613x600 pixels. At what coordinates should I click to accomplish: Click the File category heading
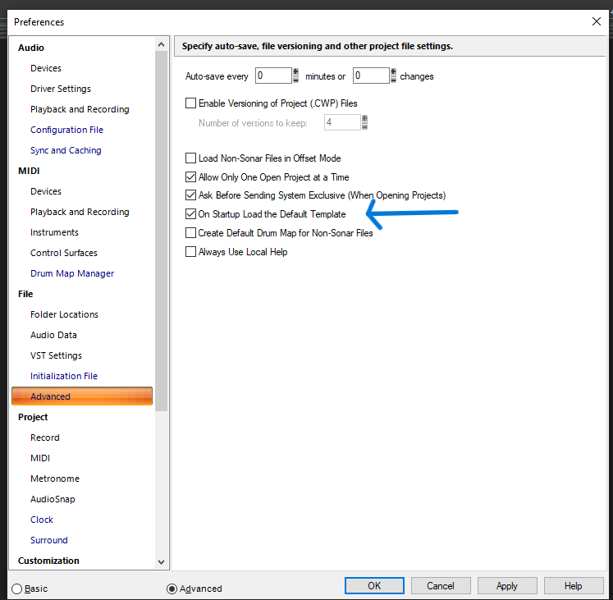pos(25,294)
